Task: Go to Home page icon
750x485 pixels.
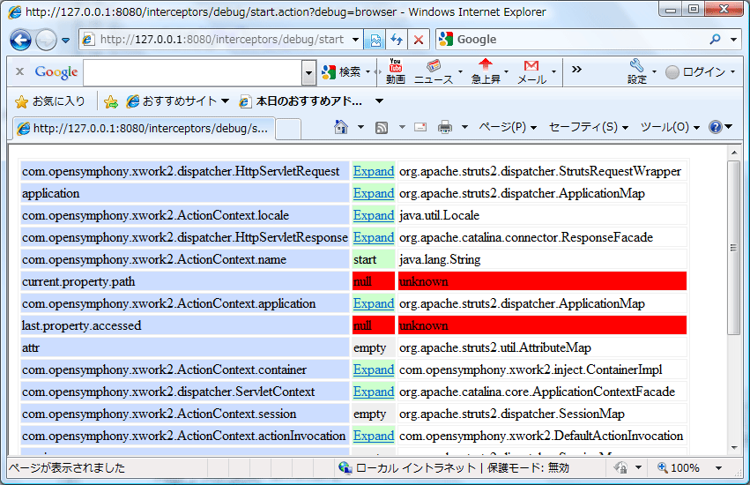Action: [341, 127]
